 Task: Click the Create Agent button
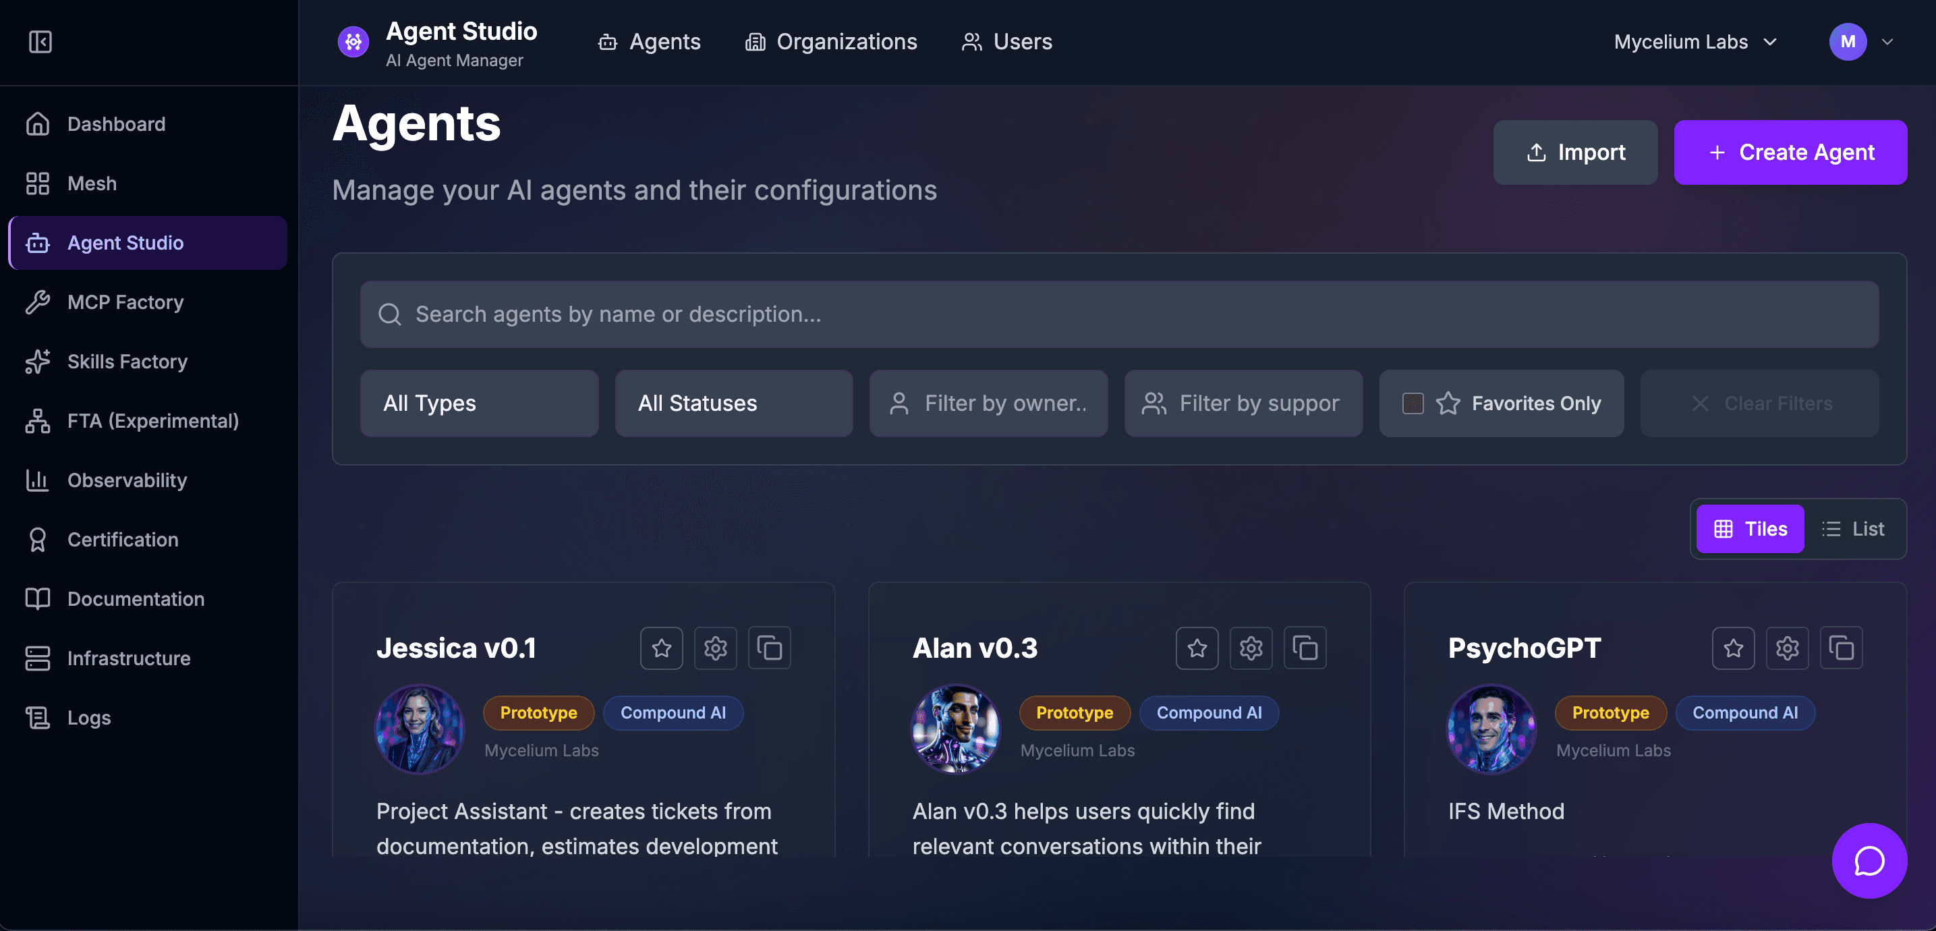1791,152
